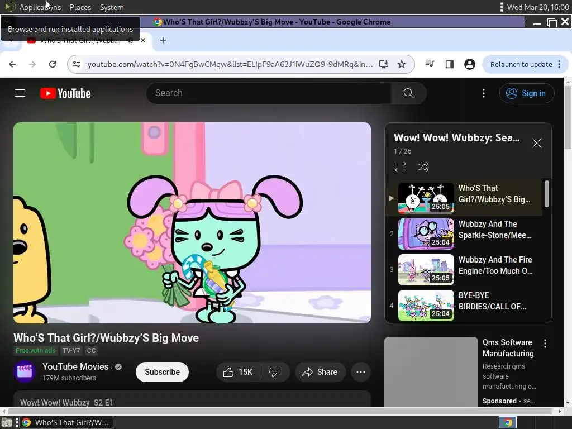This screenshot has height=429, width=572.
Task: Click the page vertical scrollbar
Action: click(x=568, y=117)
